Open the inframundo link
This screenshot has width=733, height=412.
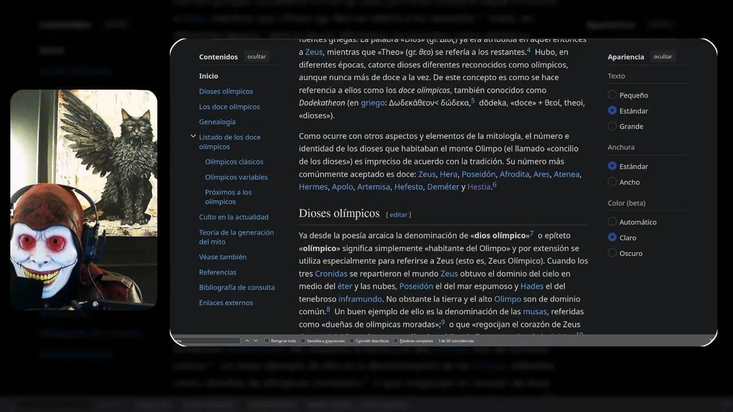[x=360, y=299]
